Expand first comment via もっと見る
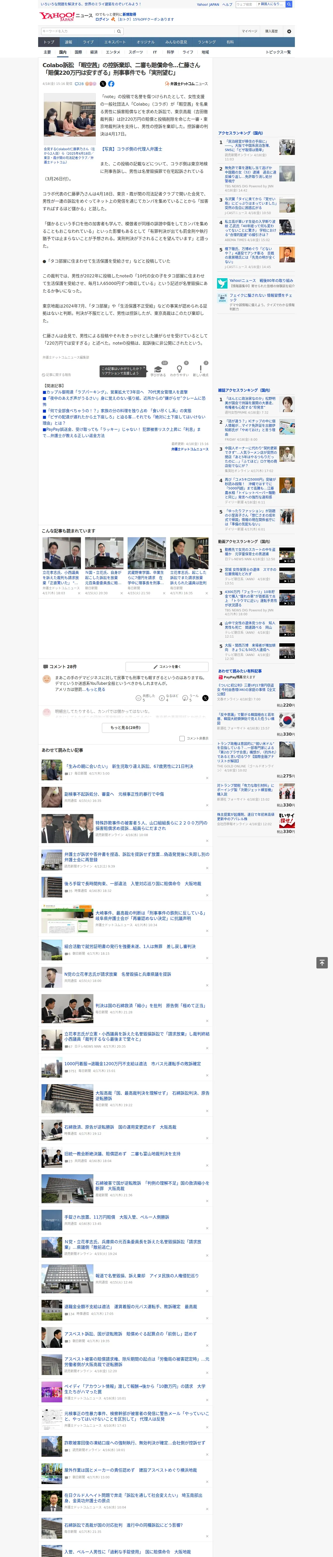 [95, 690]
